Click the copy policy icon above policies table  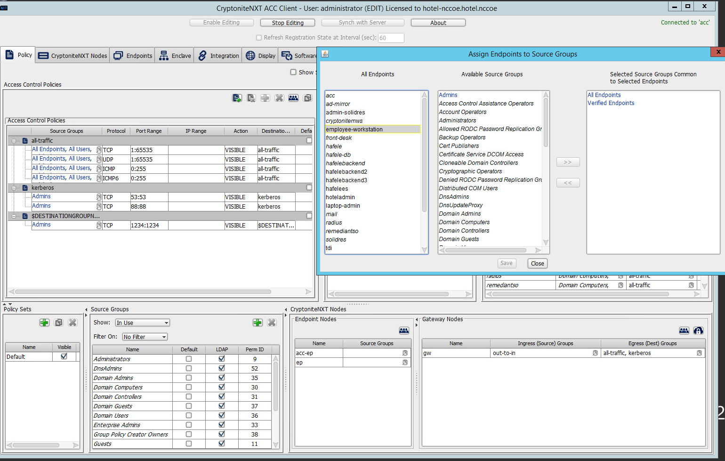click(x=307, y=98)
